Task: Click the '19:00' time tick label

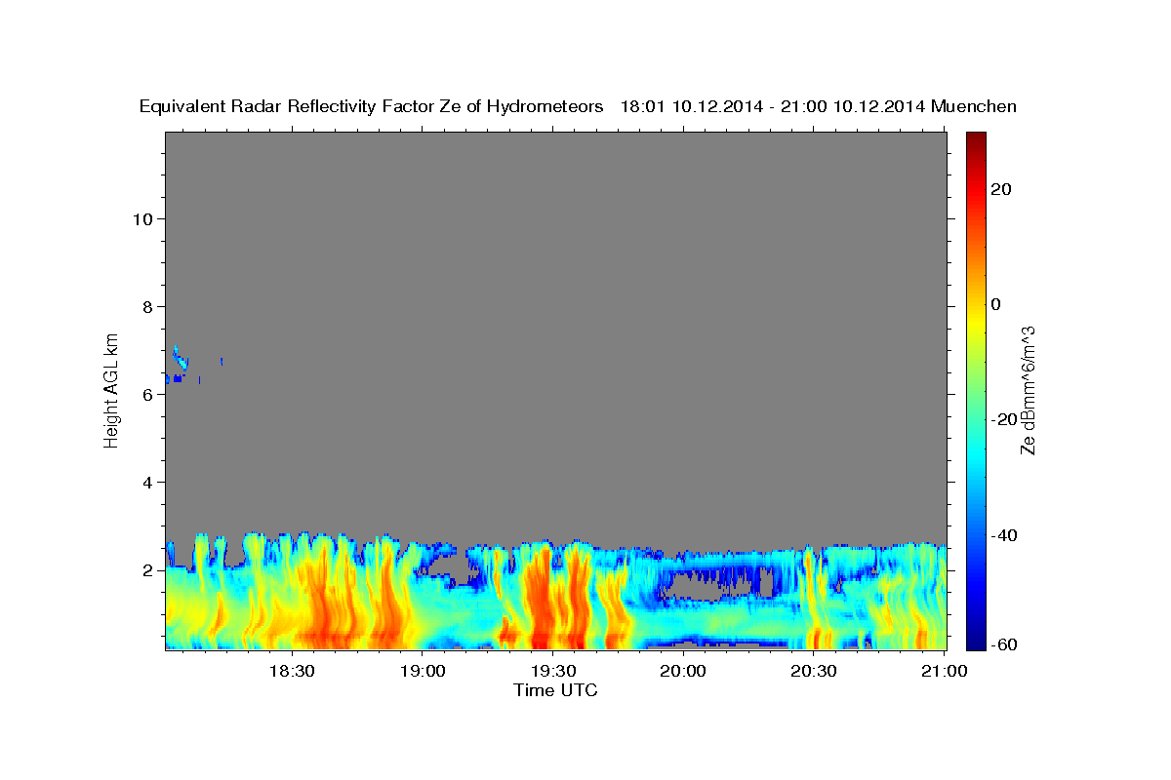Action: click(x=422, y=671)
